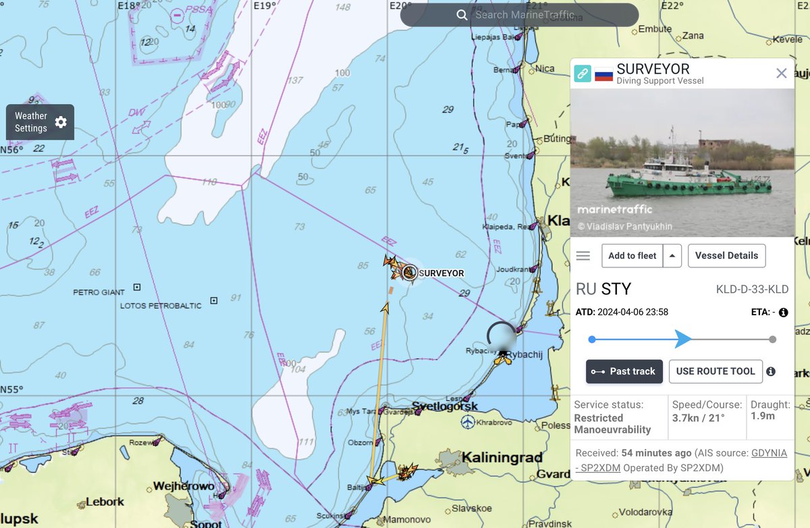Open the hamburger menu in vessel panel
Viewport: 810px width, 528px height.
583,256
